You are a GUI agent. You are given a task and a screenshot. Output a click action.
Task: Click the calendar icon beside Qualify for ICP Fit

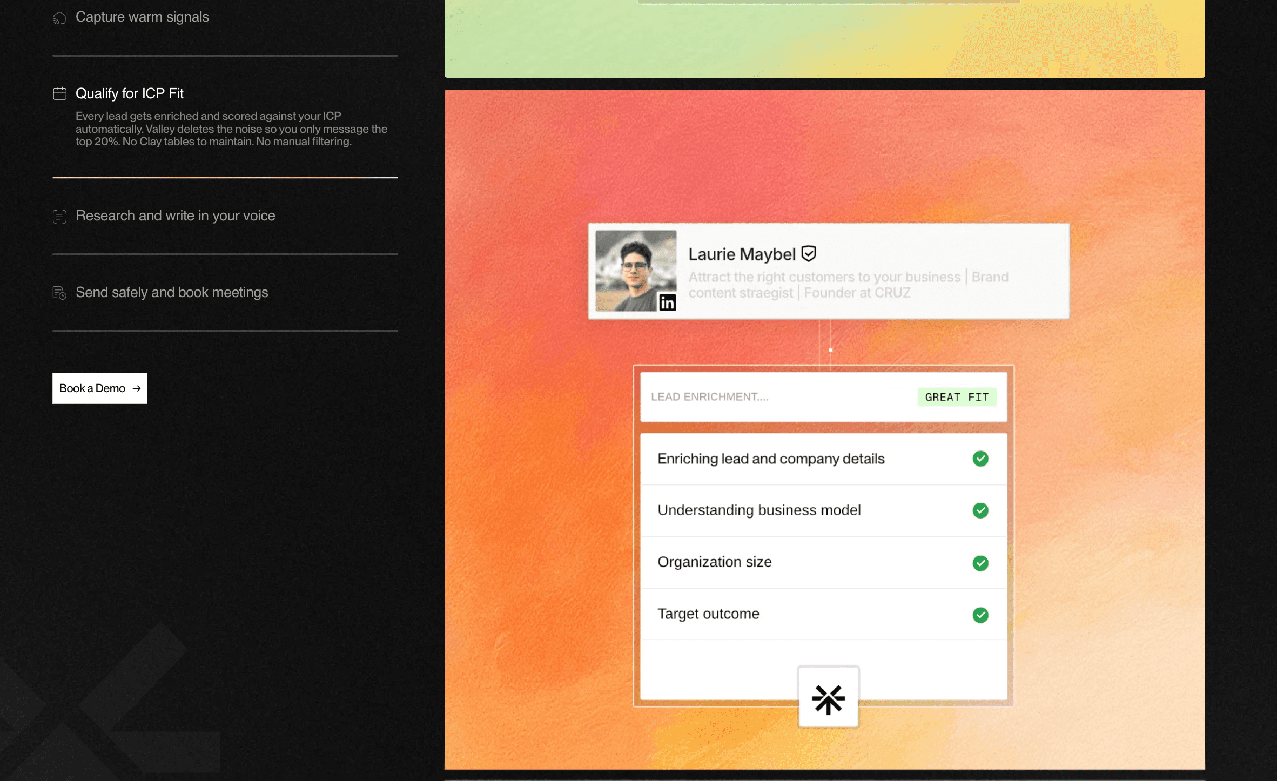[59, 93]
